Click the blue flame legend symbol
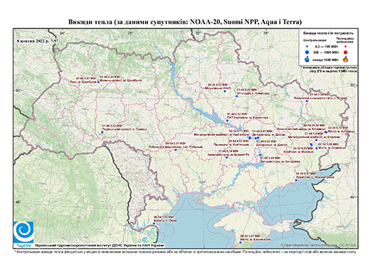 click(307, 59)
